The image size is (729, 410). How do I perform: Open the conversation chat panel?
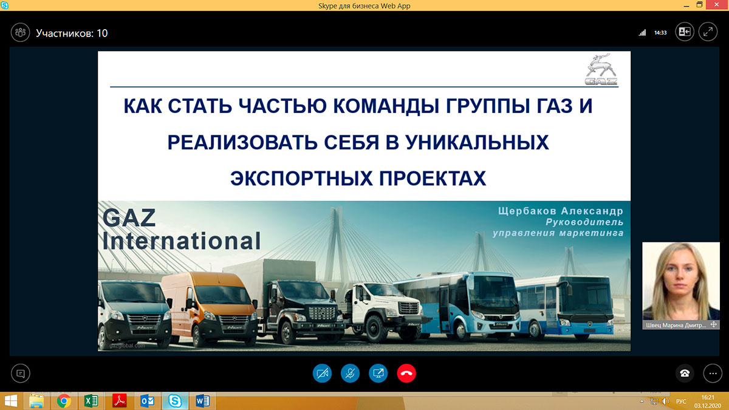(x=20, y=373)
